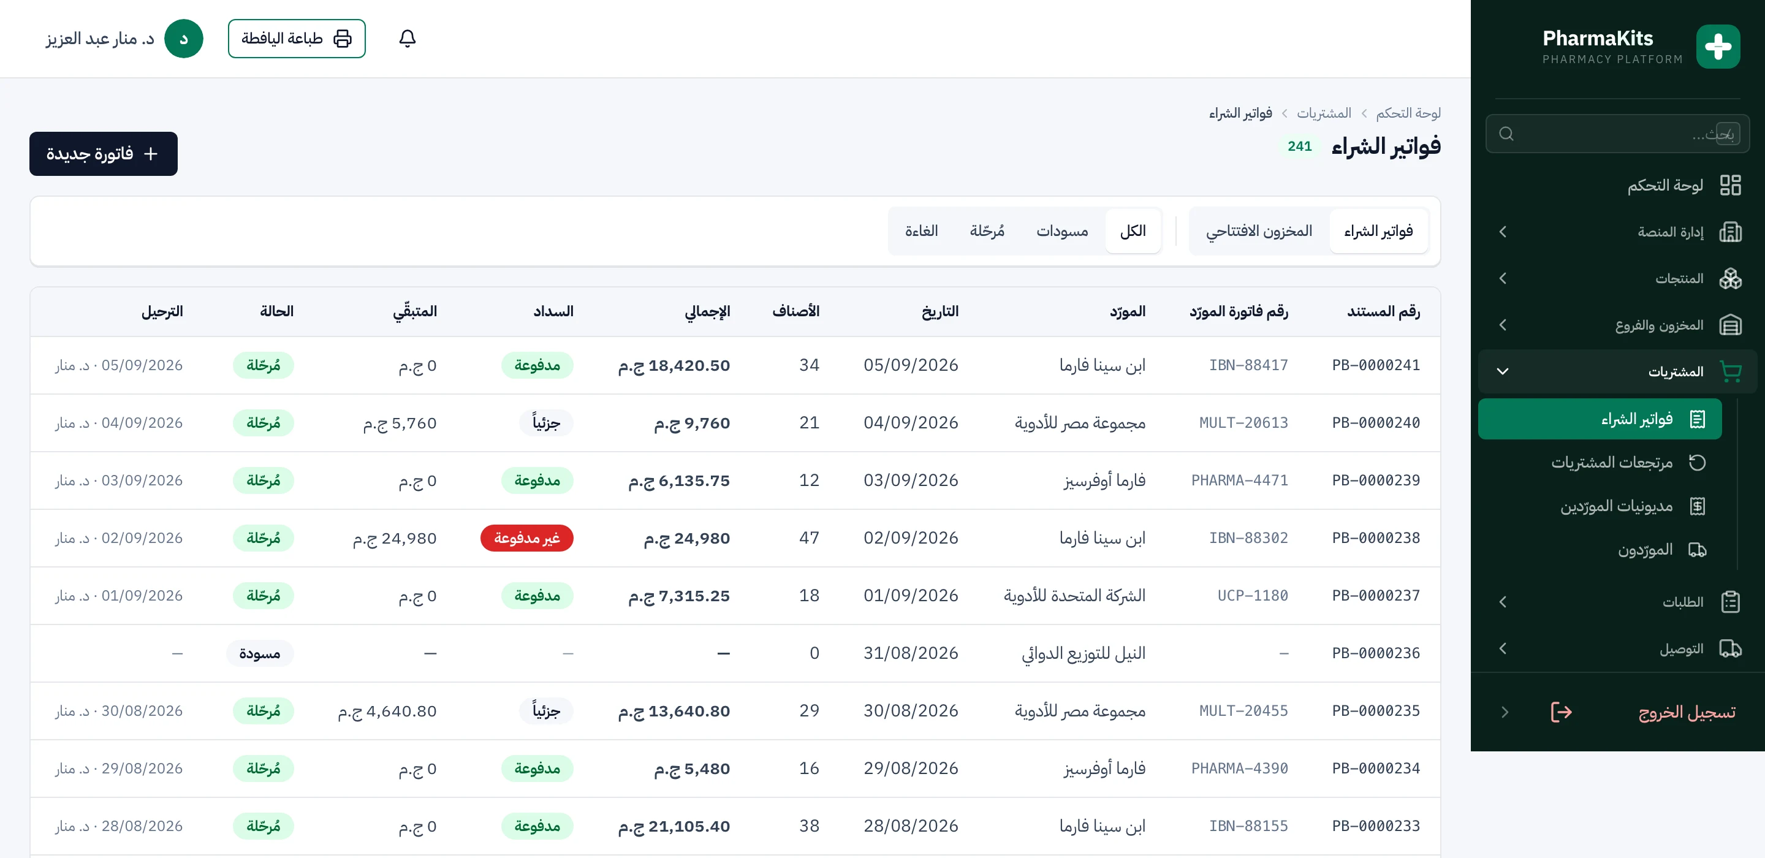Image resolution: width=1765 pixels, height=858 pixels.
Task: Open المشتريات breadcrumb link
Action: [1324, 112]
